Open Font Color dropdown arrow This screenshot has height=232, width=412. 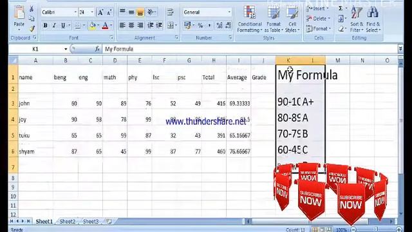111,26
